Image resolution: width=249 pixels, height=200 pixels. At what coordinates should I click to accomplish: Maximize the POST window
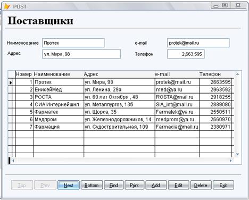pos(225,5)
